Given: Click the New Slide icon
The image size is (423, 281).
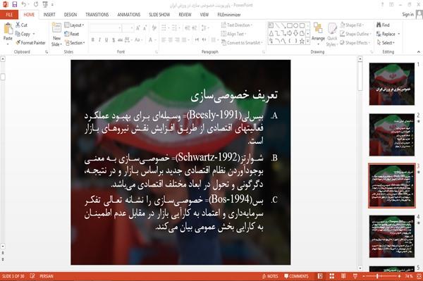Looking at the screenshot, I should (x=56, y=27).
